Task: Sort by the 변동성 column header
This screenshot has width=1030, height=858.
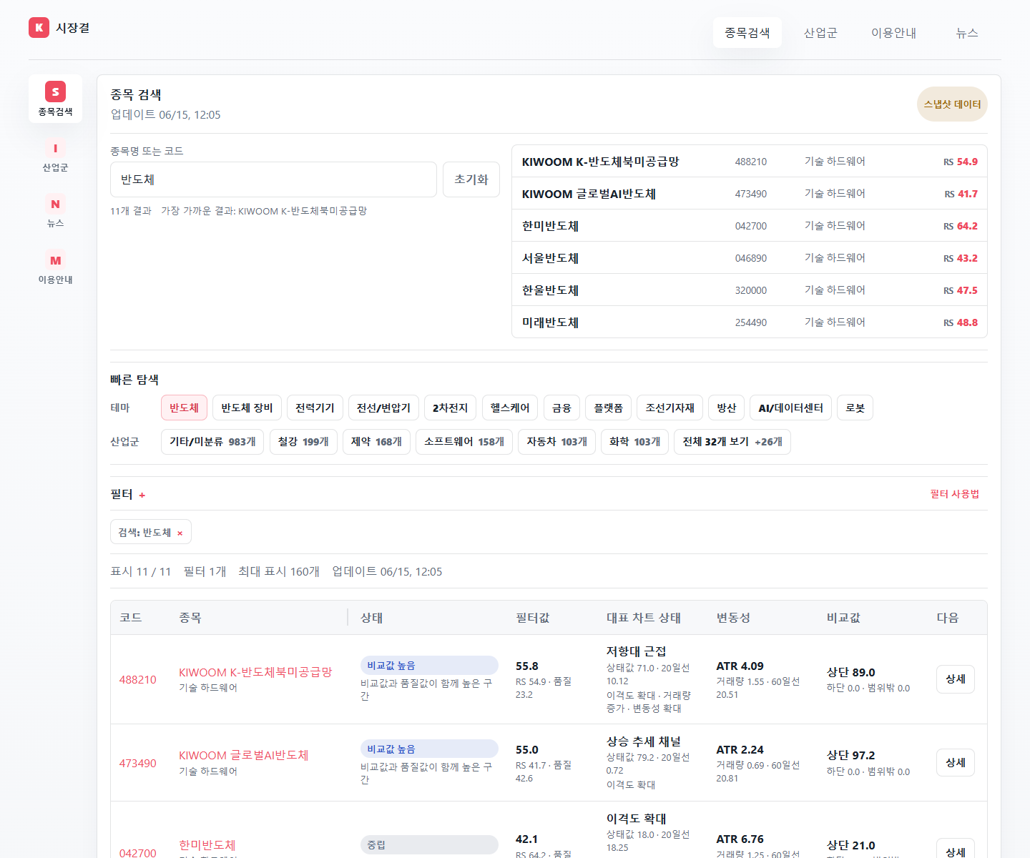Action: 733,618
